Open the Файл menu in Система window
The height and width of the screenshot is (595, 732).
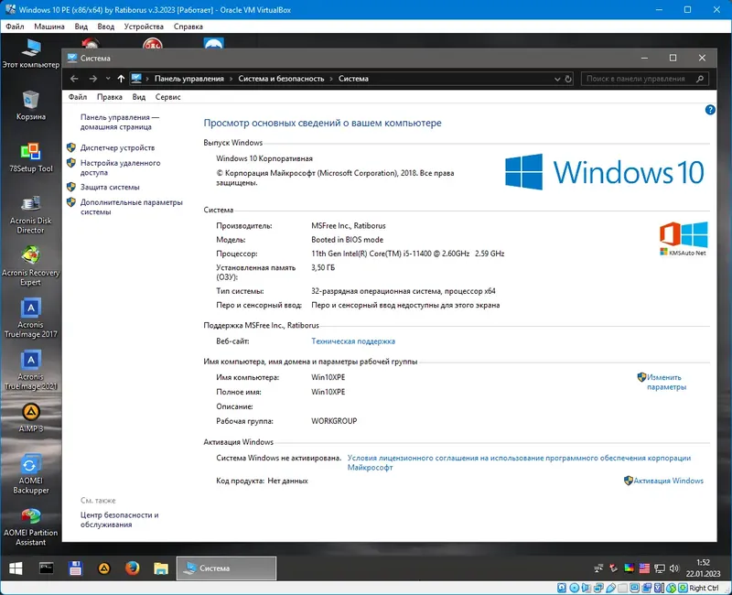click(78, 97)
